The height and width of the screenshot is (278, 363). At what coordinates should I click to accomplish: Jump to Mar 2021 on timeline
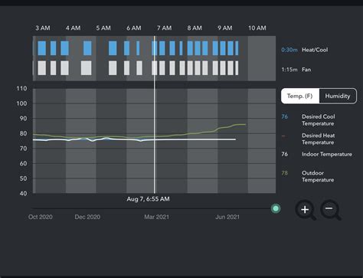click(x=156, y=217)
